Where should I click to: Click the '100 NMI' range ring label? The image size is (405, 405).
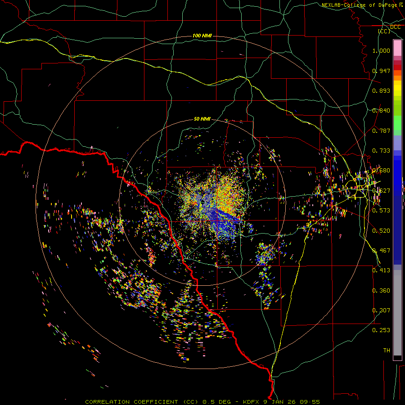202,36
